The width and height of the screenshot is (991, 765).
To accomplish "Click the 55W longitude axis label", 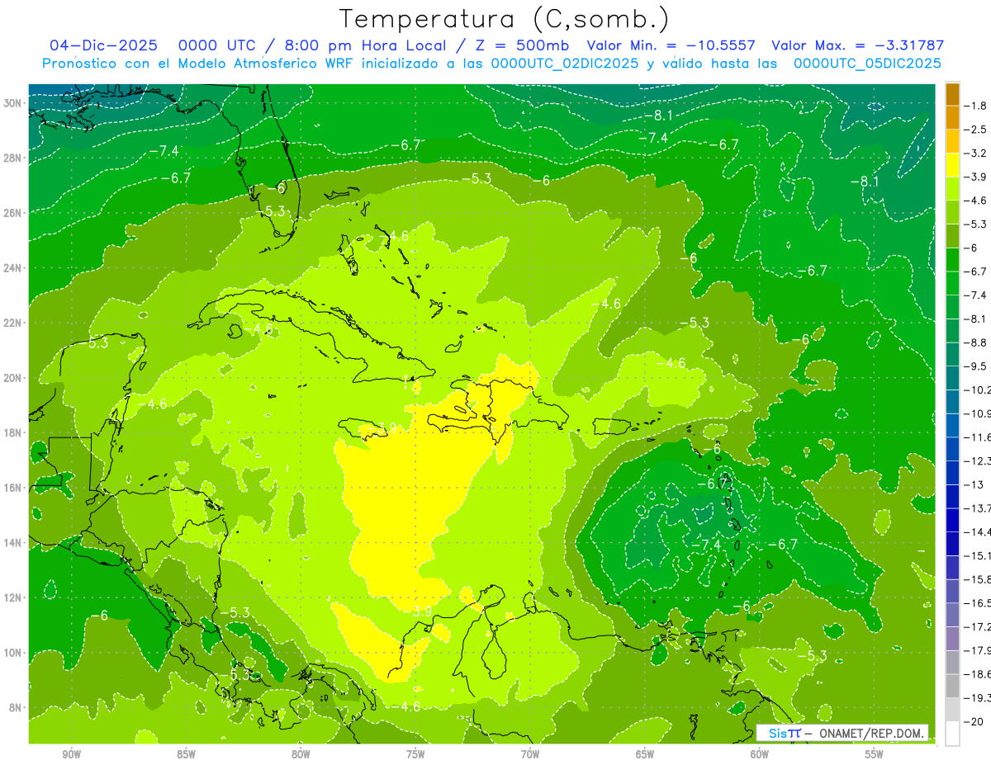I will (875, 754).
